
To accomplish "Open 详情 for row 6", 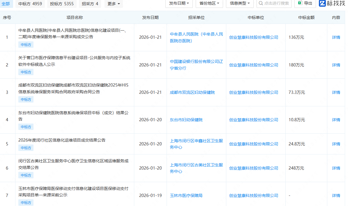I will (x=336, y=168).
